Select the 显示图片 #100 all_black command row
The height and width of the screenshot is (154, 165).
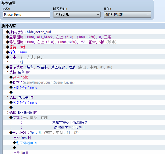coord(84,37)
